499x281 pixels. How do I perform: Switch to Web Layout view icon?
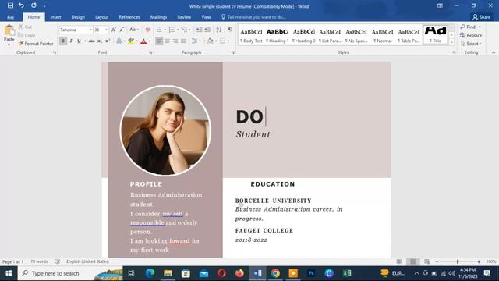click(426, 261)
